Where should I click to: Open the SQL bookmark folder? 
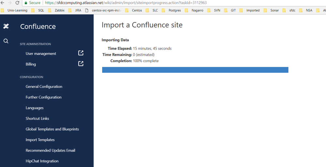pos(38,10)
